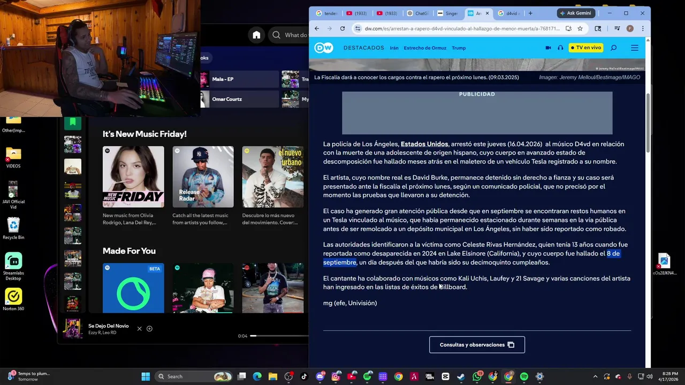Switch to the d4vid Google tab
This screenshot has height=385, width=685.
click(x=508, y=13)
